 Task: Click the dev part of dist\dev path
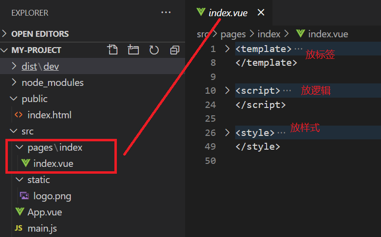click(x=51, y=66)
